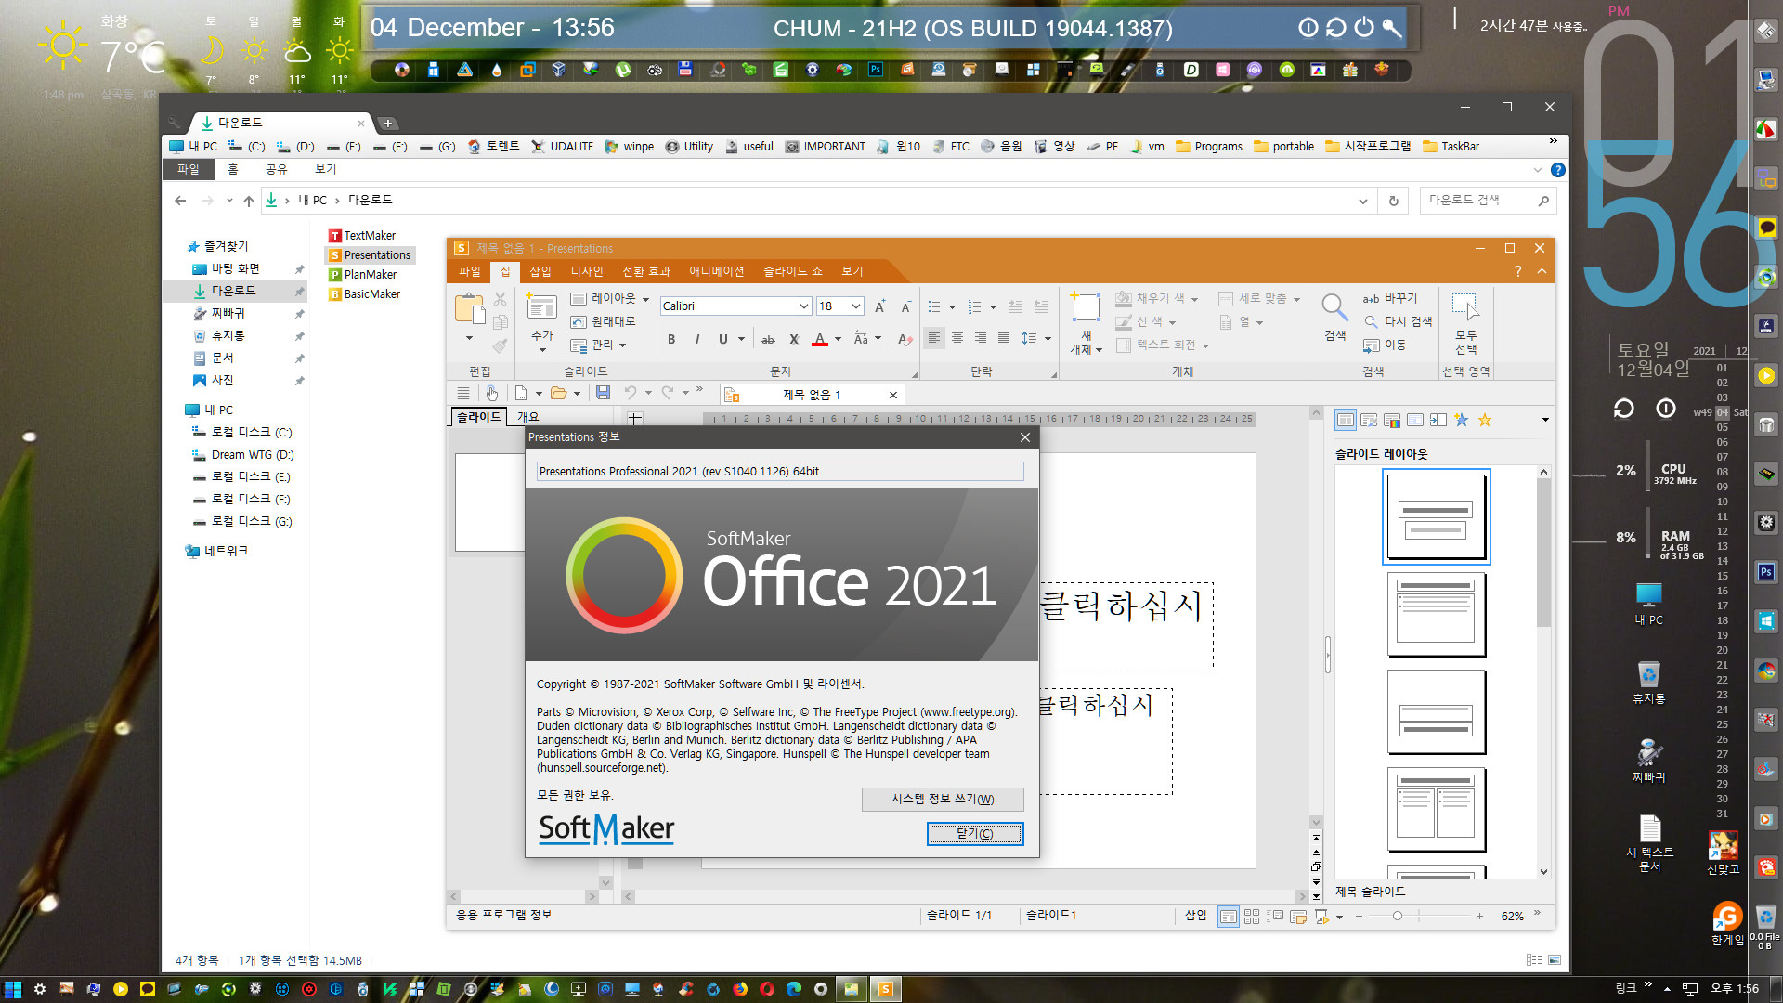1783x1003 pixels.
Task: Click the grow font size A+ icon
Action: (879, 306)
